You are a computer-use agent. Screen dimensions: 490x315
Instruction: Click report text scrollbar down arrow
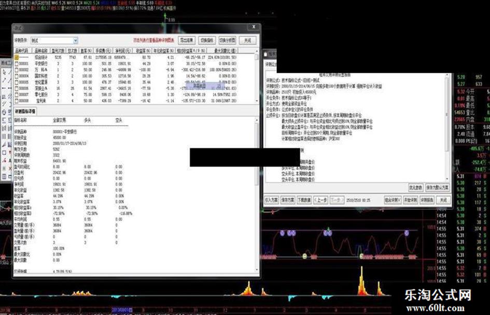click(447, 179)
